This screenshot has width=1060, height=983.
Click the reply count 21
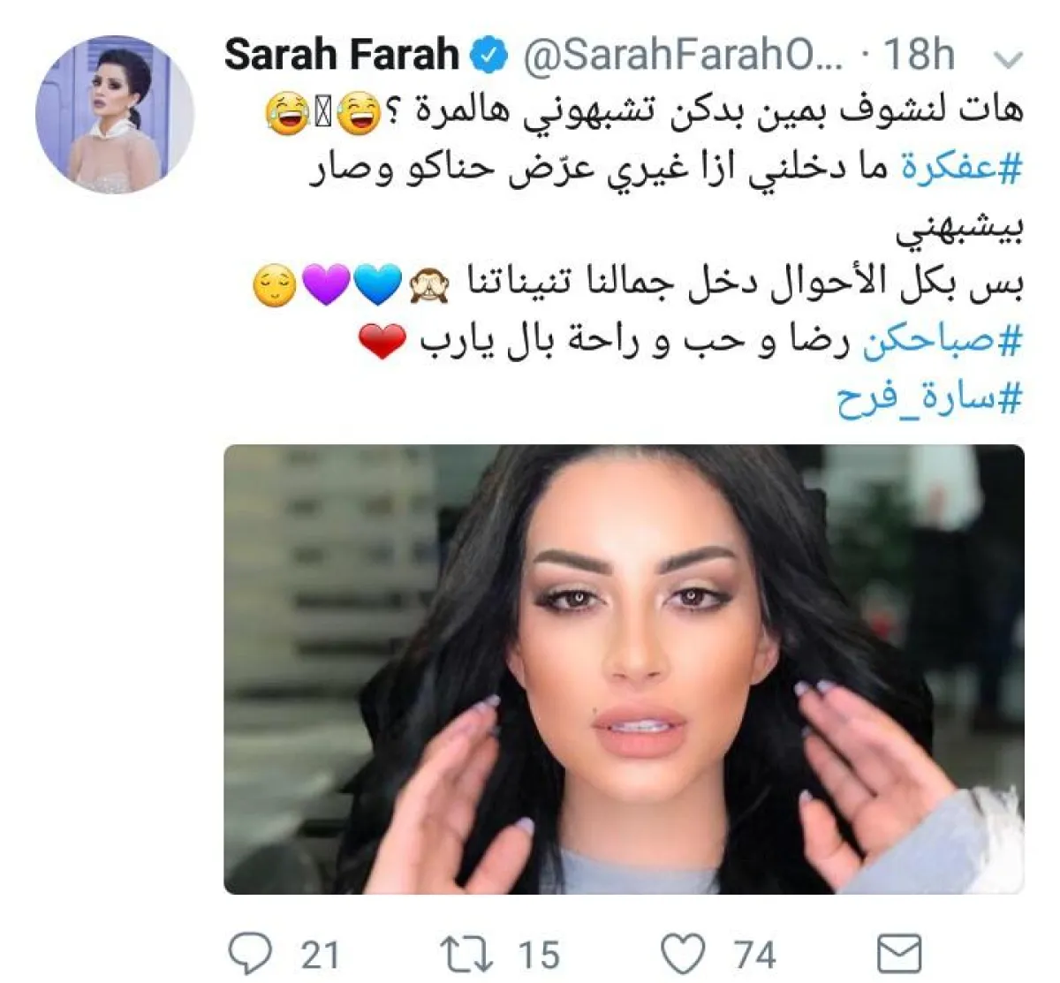coord(321,956)
